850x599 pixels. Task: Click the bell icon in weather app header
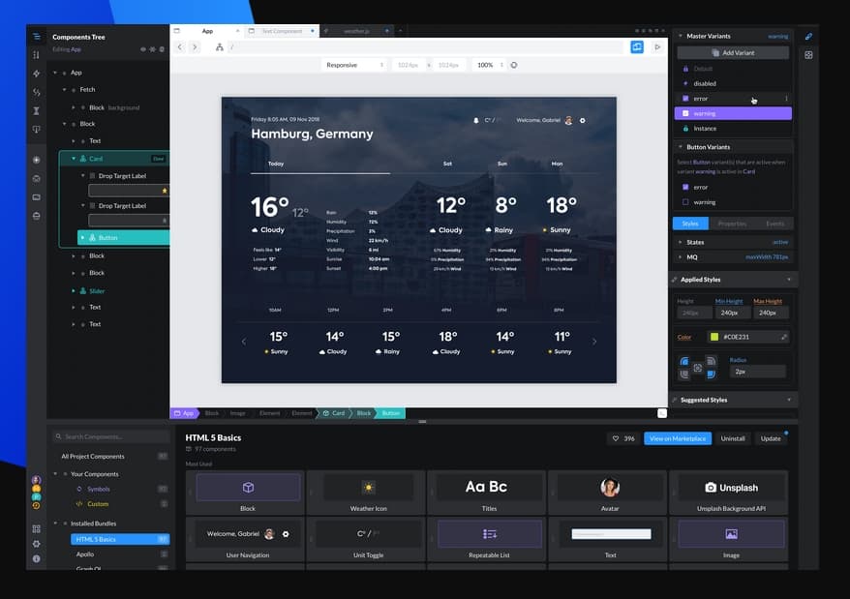[476, 120]
